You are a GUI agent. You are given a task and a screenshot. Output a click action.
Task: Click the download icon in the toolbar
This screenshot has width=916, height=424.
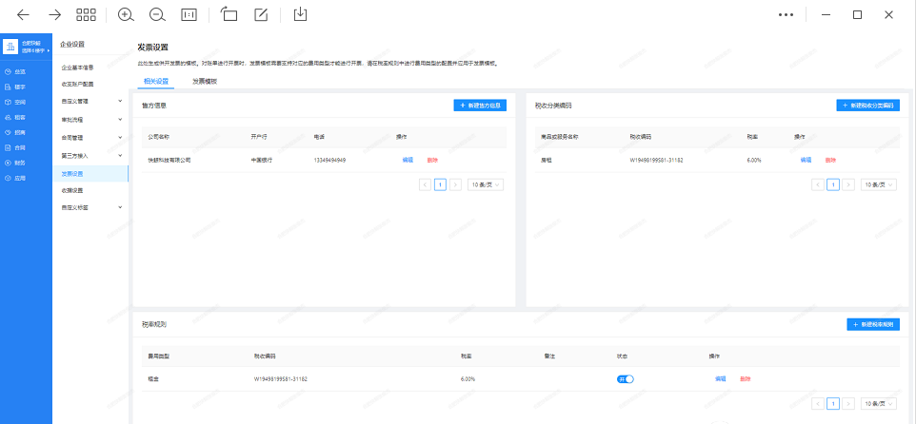click(300, 14)
